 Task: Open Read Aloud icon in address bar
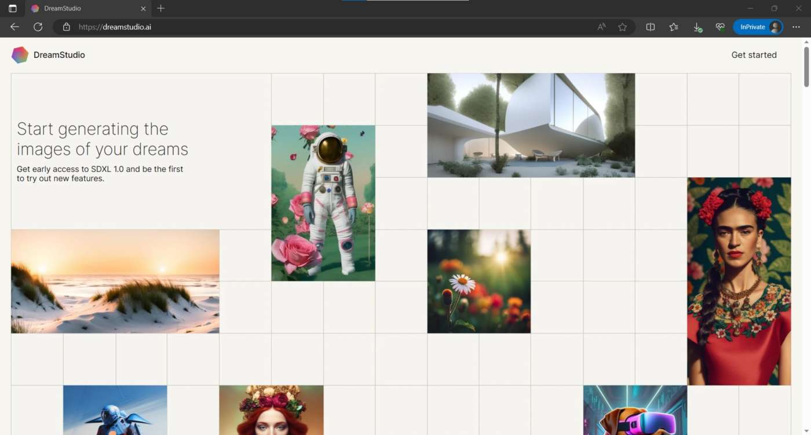[x=601, y=27]
